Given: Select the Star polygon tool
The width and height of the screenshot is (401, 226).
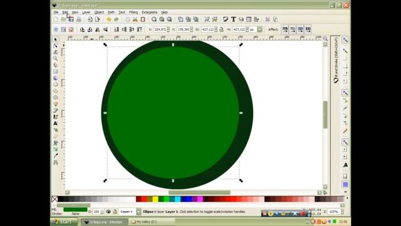Looking at the screenshot, I should (56, 91).
